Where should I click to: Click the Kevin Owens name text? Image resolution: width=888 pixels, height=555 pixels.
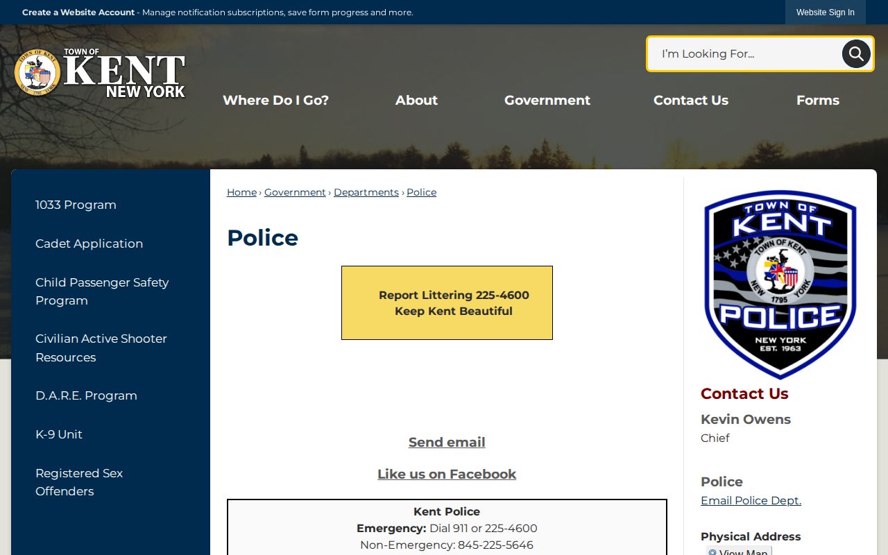[746, 419]
